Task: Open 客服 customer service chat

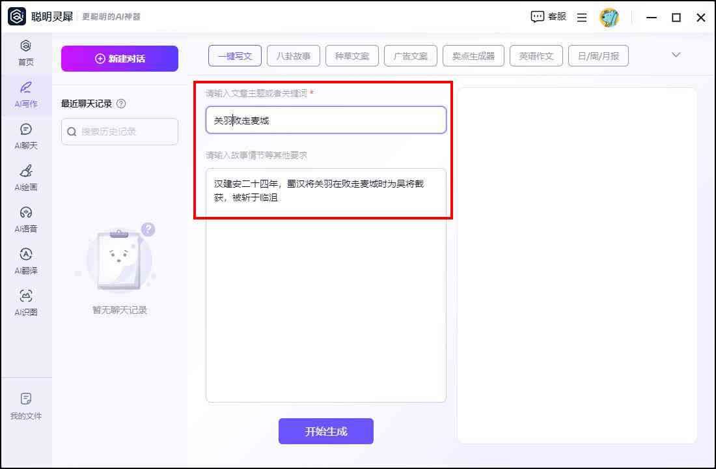Action: click(x=549, y=17)
